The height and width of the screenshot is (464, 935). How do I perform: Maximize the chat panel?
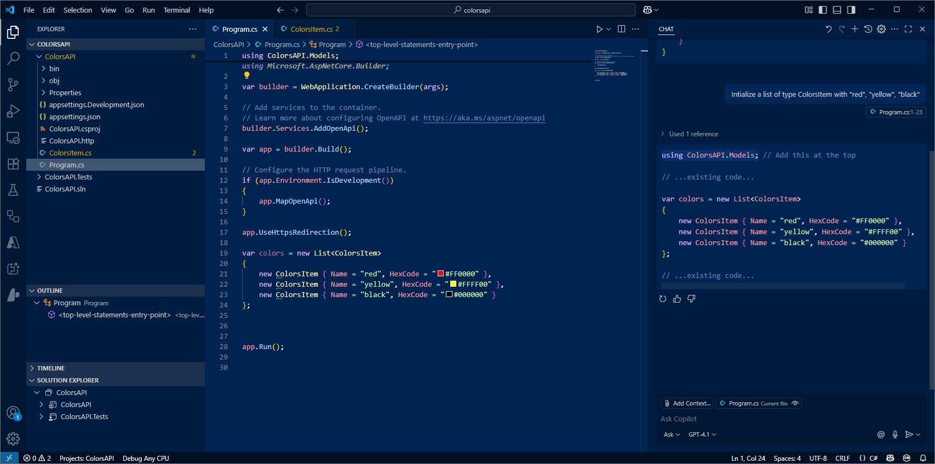point(908,29)
